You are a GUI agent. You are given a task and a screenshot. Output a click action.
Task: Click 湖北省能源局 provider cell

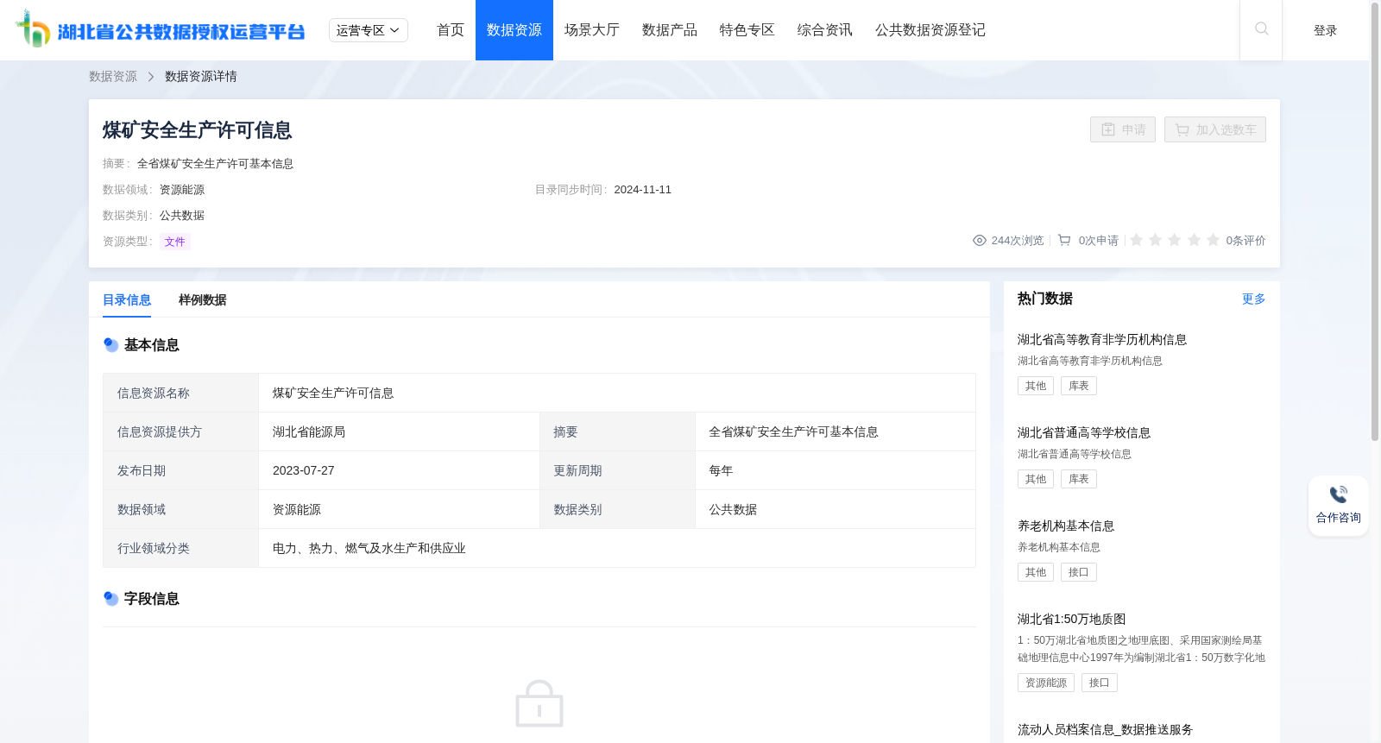coord(400,431)
